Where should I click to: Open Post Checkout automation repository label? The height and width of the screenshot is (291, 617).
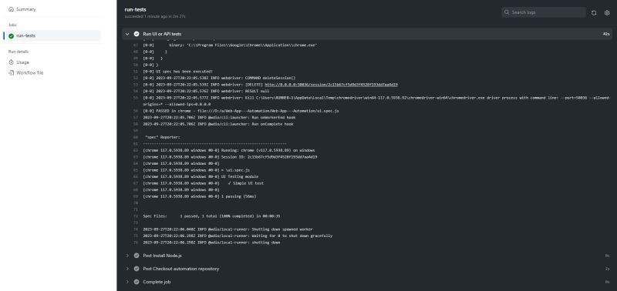click(x=181, y=269)
